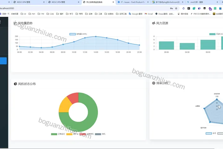Bookmark this page with the star icon
Viewport: 223px width, 149px height.
[x=176, y=8]
